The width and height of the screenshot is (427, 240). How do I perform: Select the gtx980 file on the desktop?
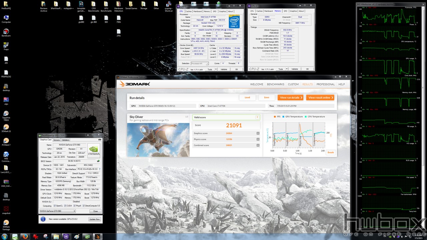[x=81, y=19]
